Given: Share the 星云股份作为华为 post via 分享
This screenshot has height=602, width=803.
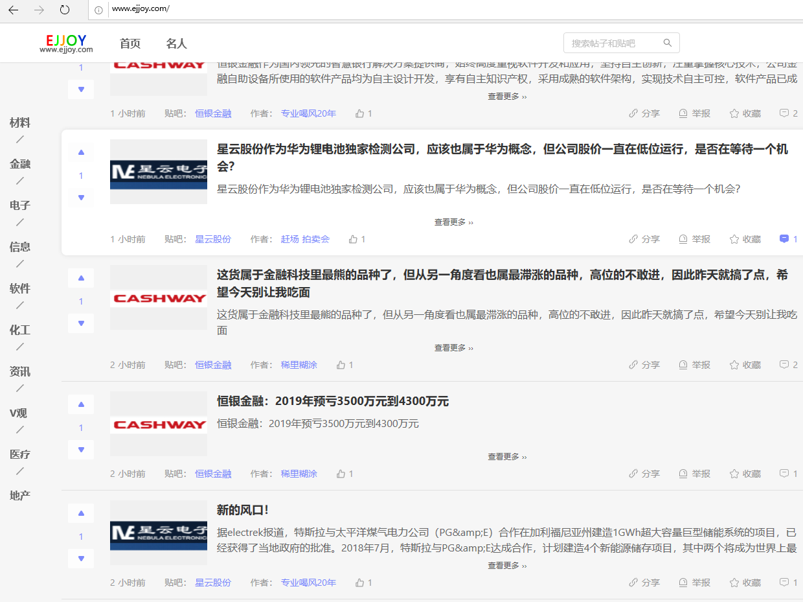Looking at the screenshot, I should click(644, 239).
